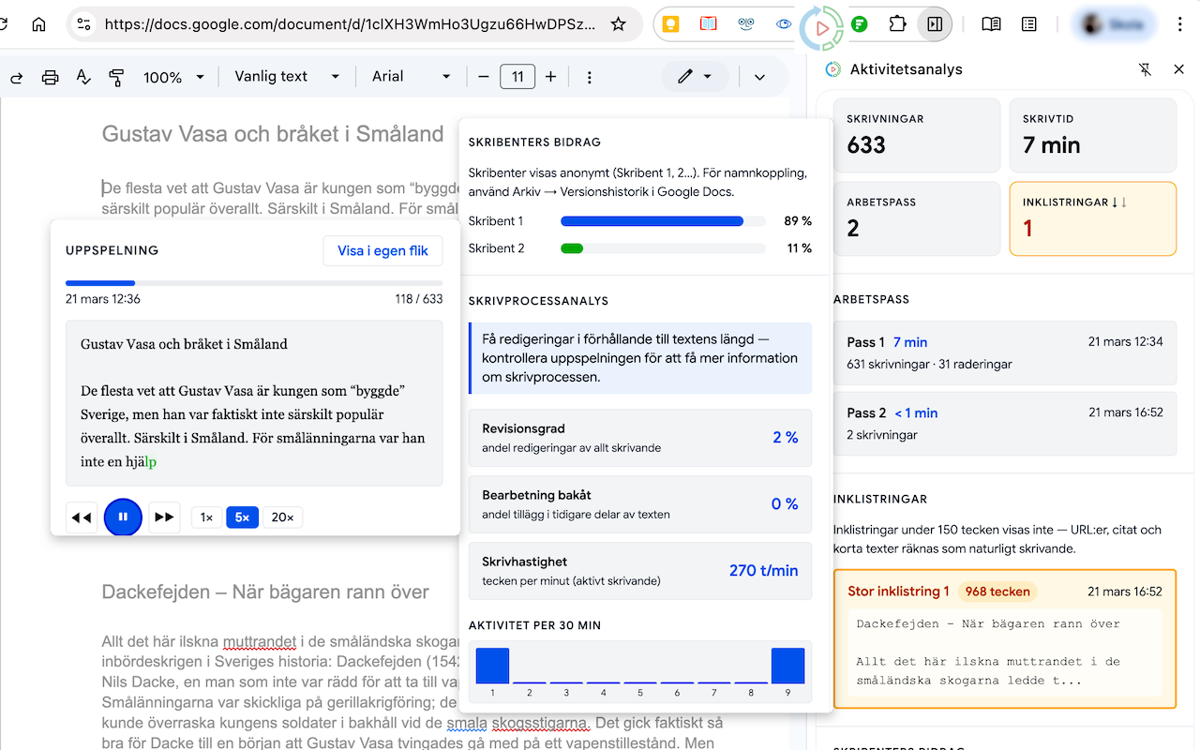Click the Skribent 2 contribution bar
The height and width of the screenshot is (750, 1200).
[x=662, y=248]
